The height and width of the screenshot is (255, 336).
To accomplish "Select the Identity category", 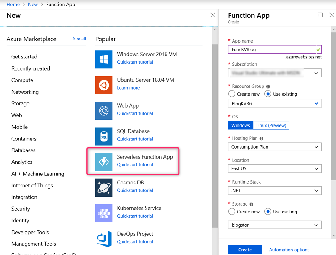I will click(x=20, y=221).
